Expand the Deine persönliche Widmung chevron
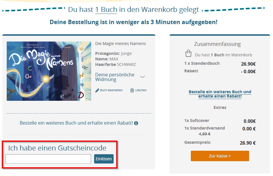The height and width of the screenshot is (176, 273). point(142,77)
